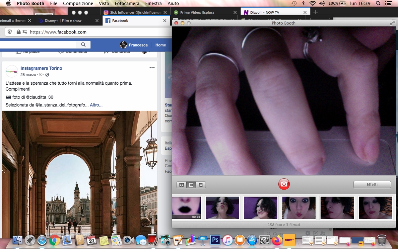The height and width of the screenshot is (249, 398).
Task: Open the Apple menu
Action: 9,3
